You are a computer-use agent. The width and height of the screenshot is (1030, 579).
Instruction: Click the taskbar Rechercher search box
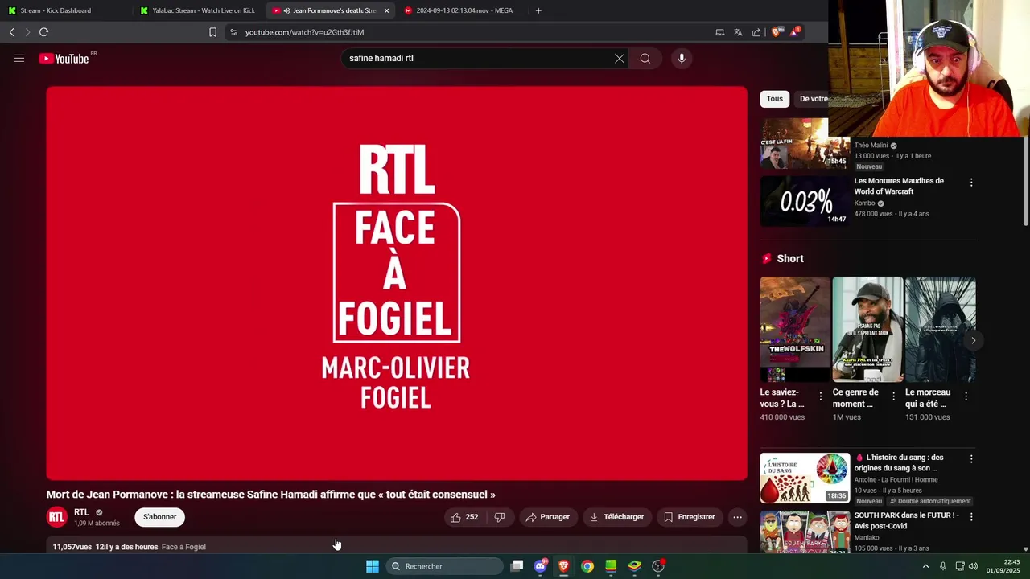coord(445,566)
